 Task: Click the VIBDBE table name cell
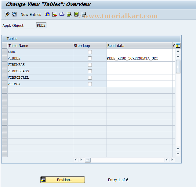click(40, 58)
